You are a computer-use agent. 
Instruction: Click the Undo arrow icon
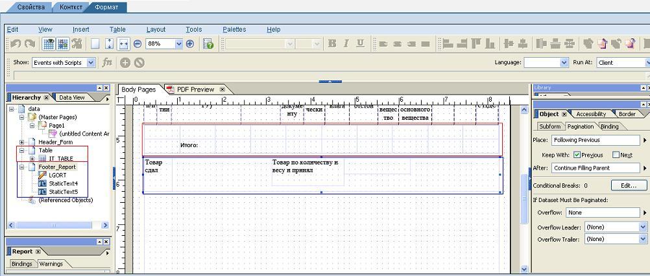16,43
